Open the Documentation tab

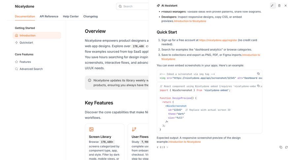coord(25,17)
